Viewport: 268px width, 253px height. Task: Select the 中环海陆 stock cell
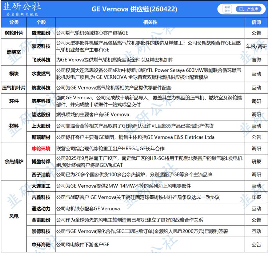click(41, 244)
